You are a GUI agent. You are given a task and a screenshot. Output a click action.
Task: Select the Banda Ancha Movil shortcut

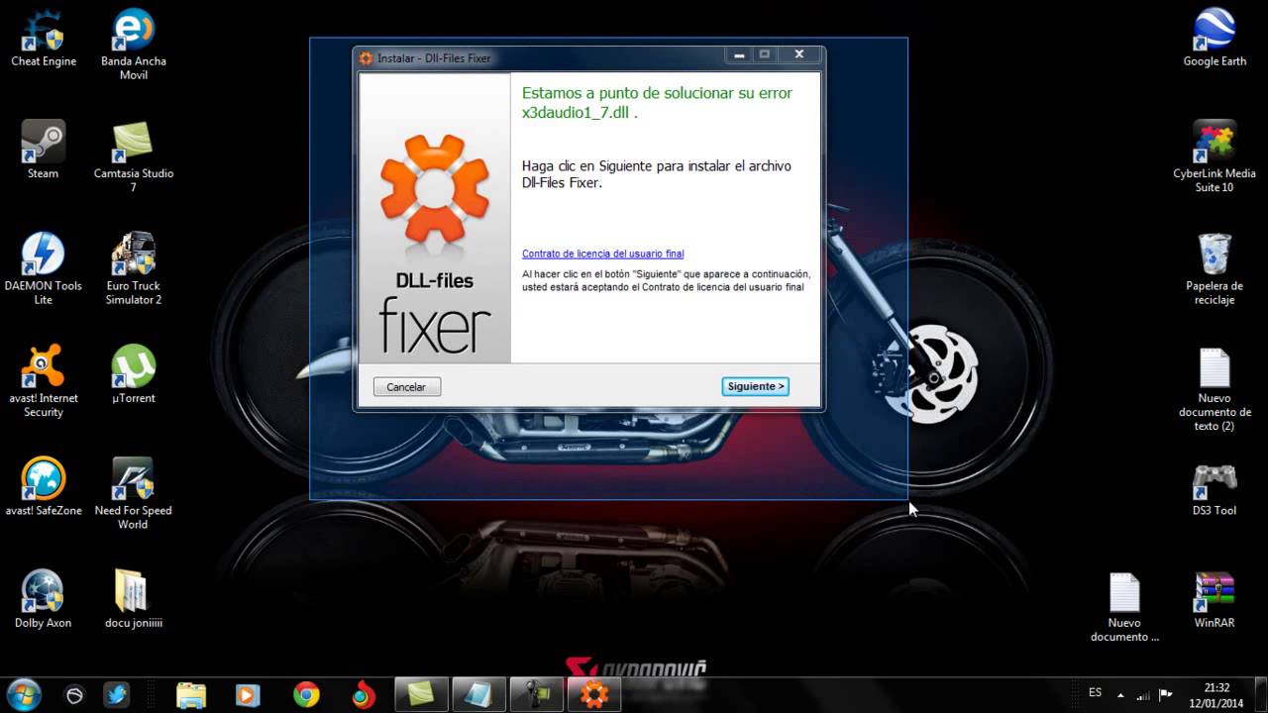point(134,46)
